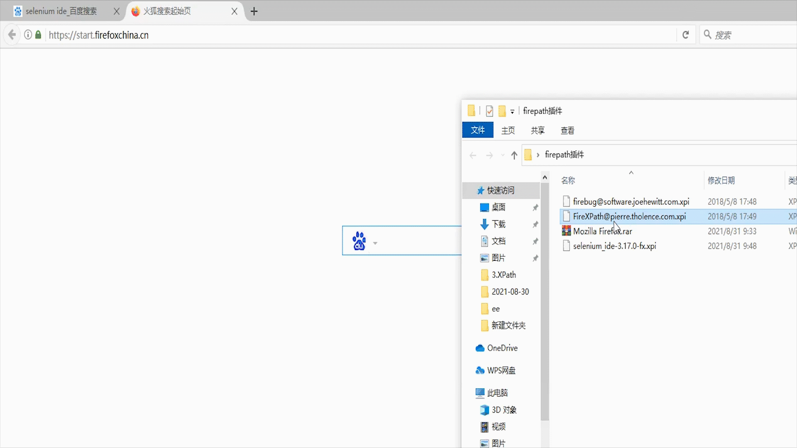Viewport: 797px width, 448px height.
Task: Sort files by 修改日期 column header
Action: (x=721, y=180)
